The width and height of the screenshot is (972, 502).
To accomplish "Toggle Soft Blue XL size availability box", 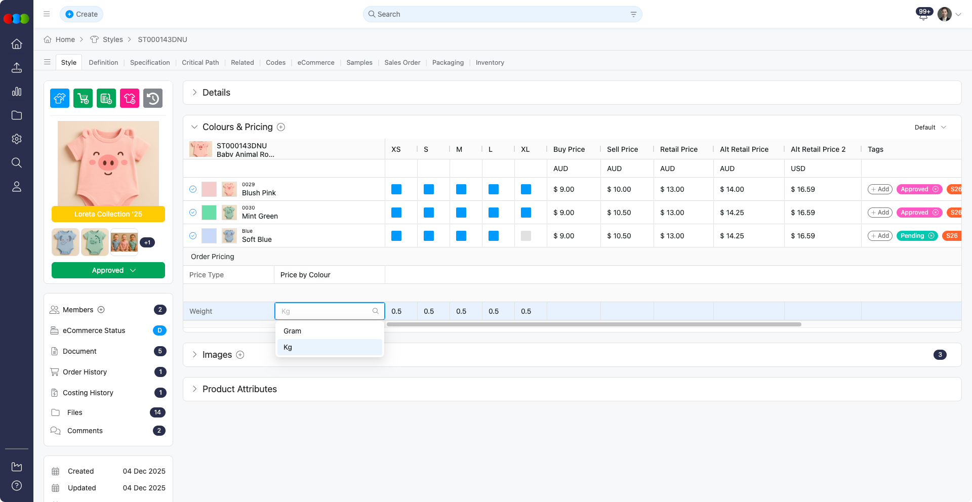I will click(526, 236).
